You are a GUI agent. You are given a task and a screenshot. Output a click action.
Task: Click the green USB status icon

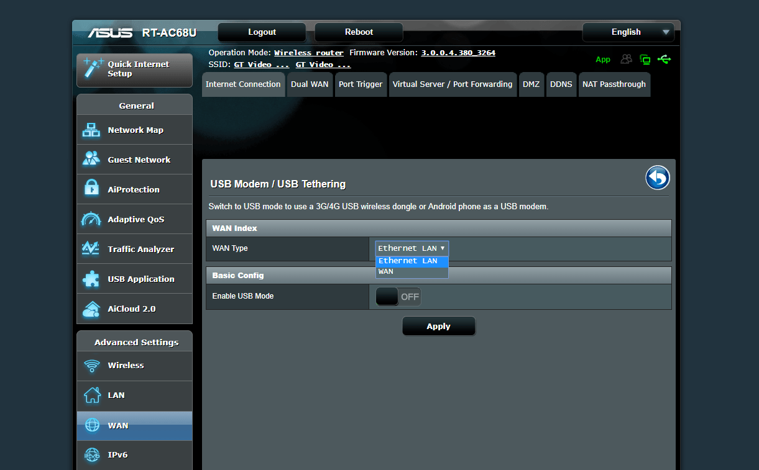(664, 60)
